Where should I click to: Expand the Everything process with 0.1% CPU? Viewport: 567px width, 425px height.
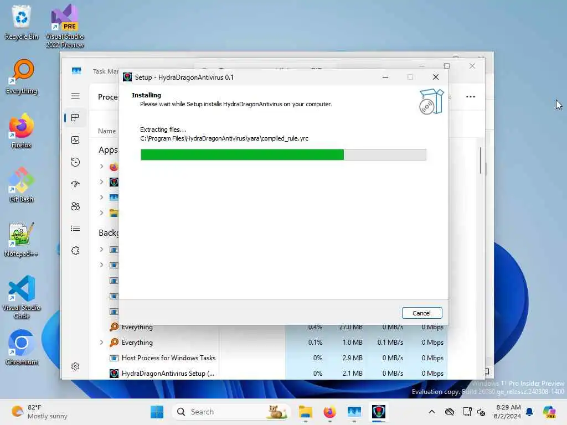[x=102, y=342]
